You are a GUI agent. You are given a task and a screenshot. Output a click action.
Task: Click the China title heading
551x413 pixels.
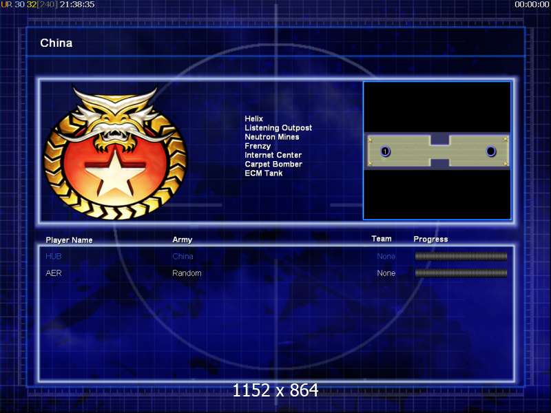tap(56, 43)
